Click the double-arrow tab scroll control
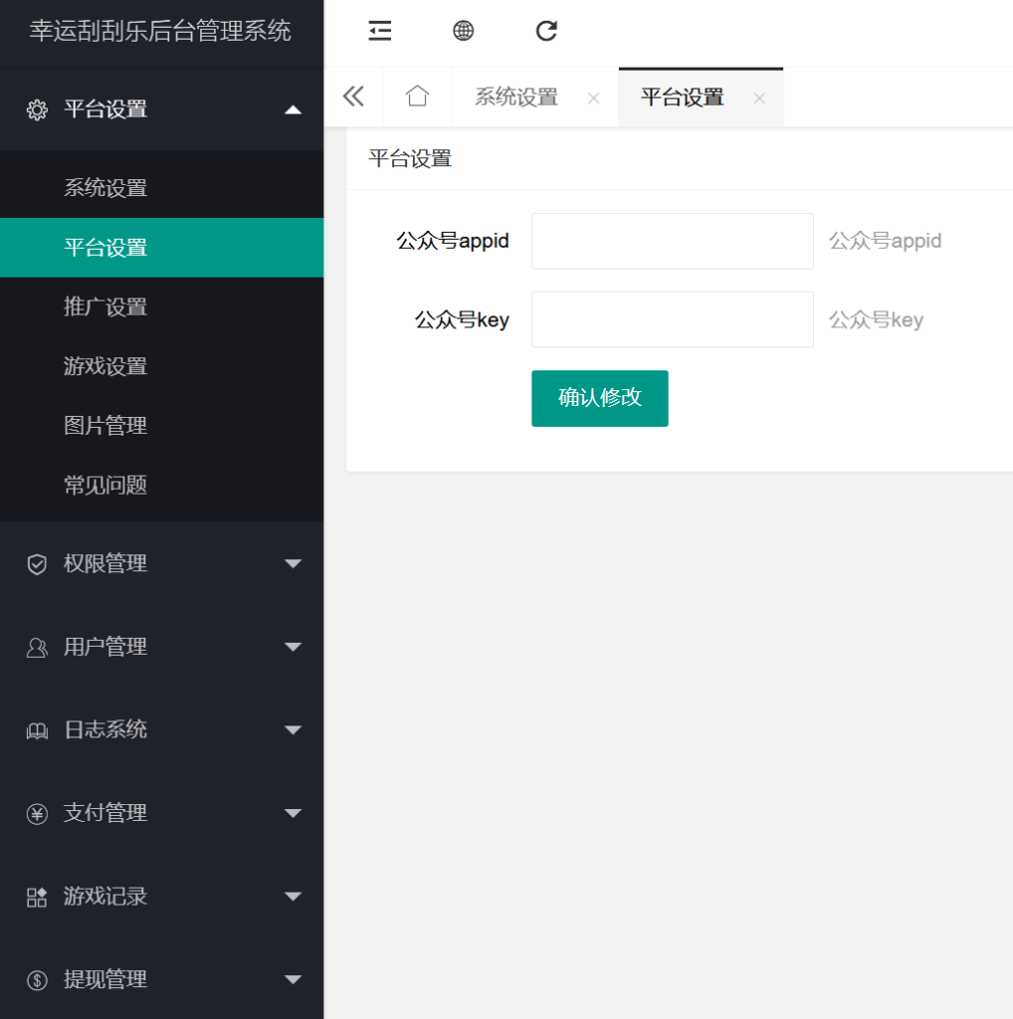1013x1019 pixels. 353,97
